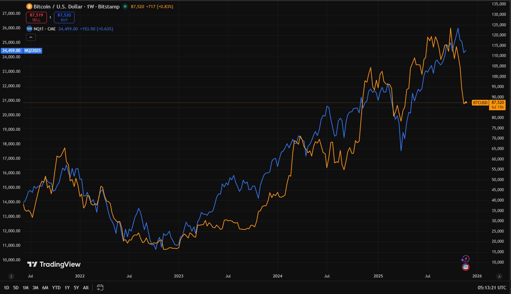Click the NQZ2025 contract label
The image size is (511, 294).
pyautogui.click(x=33, y=51)
